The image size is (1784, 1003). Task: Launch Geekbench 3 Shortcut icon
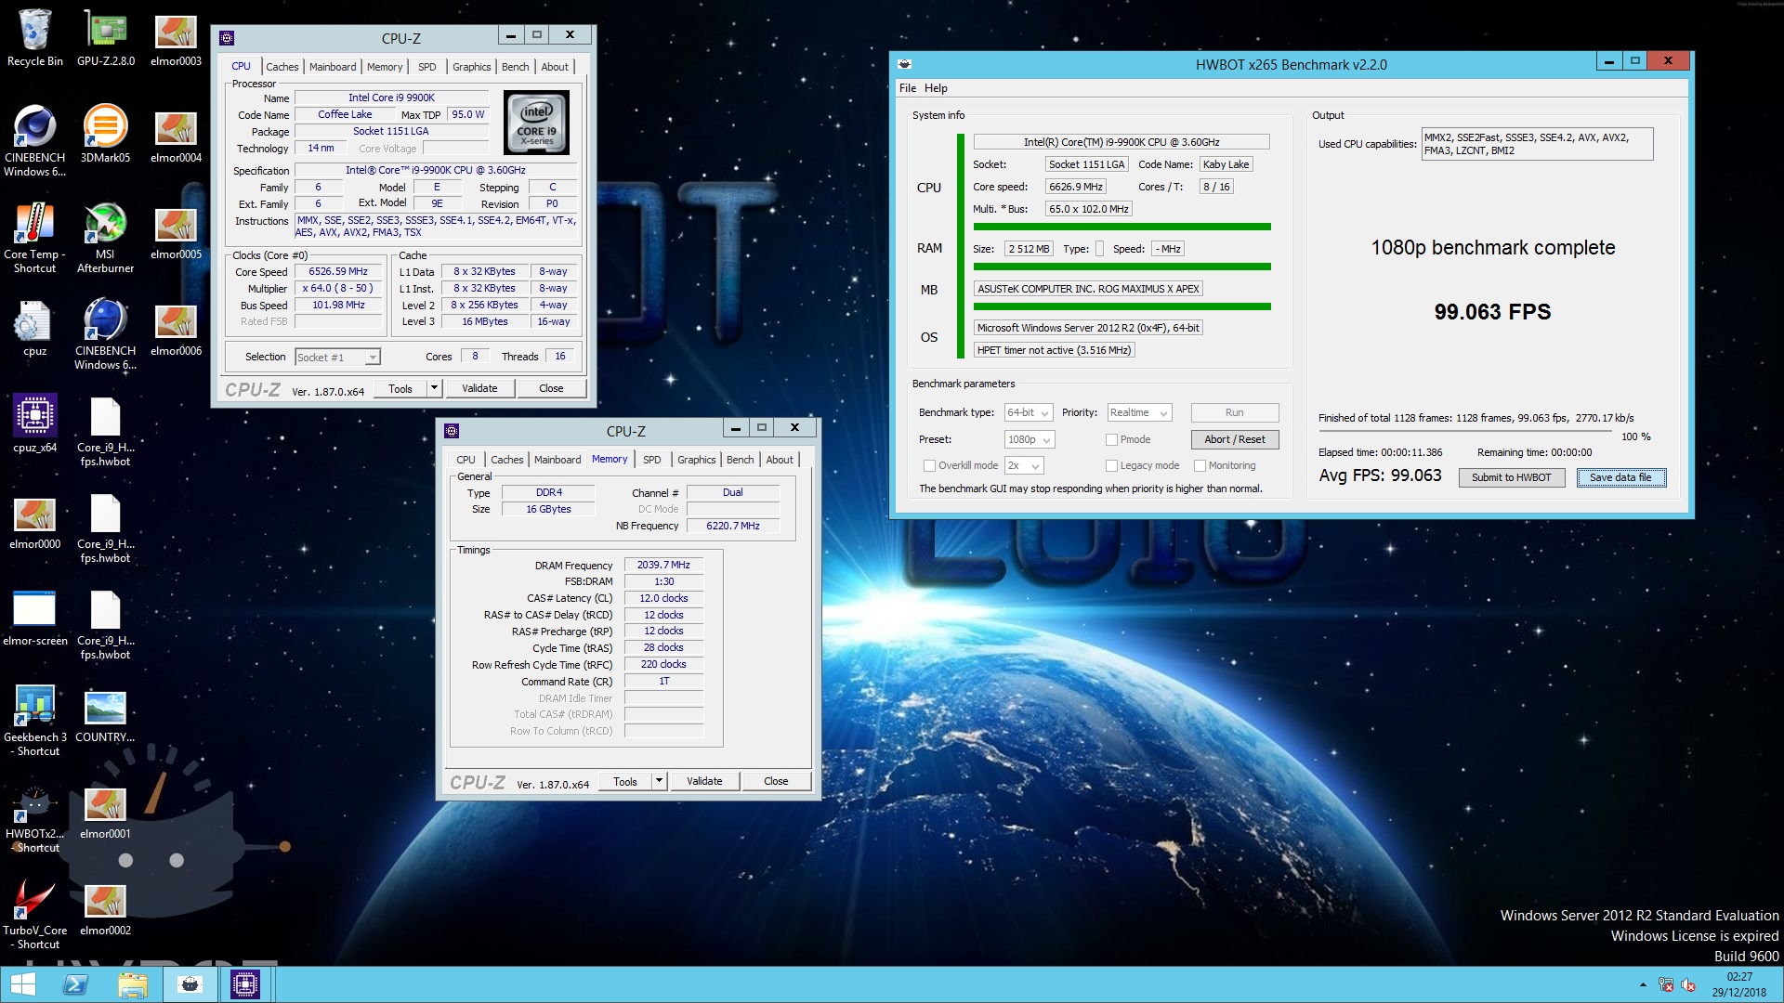(34, 720)
